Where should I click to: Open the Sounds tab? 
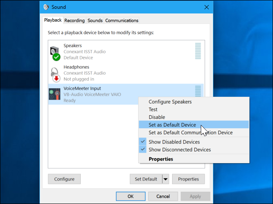coord(95,21)
